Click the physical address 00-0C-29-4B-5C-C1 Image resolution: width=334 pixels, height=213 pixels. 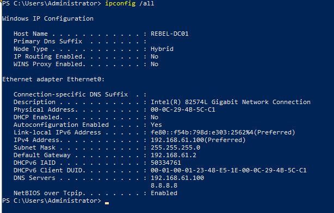[183, 109]
